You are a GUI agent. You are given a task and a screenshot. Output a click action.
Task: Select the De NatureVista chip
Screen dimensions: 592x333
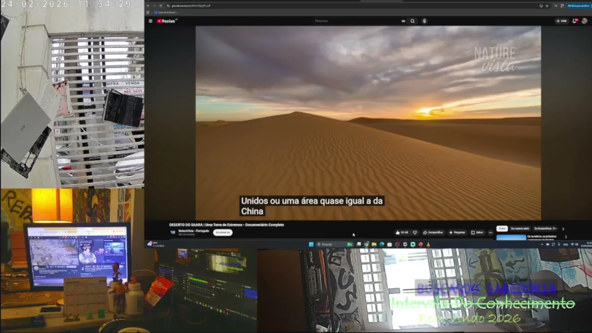point(546,228)
